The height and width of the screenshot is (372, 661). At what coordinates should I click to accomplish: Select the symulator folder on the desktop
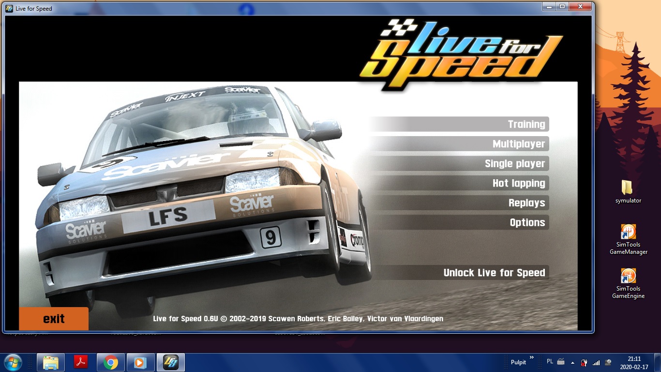click(x=628, y=191)
